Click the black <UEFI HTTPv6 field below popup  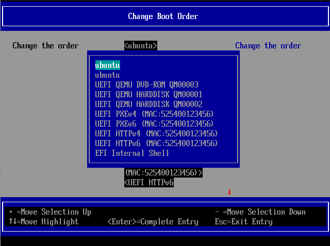[149, 182]
